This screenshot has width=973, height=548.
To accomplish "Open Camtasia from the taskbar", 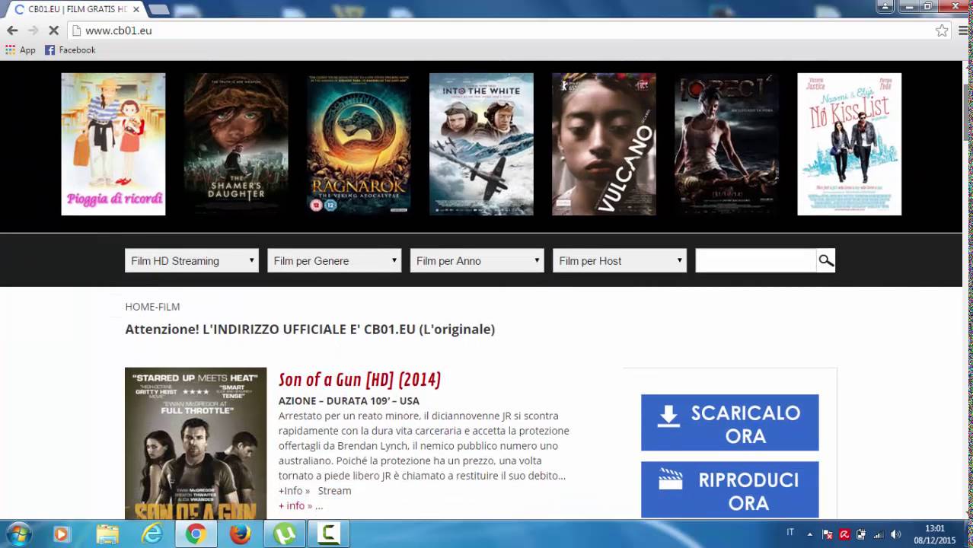I will pos(328,534).
